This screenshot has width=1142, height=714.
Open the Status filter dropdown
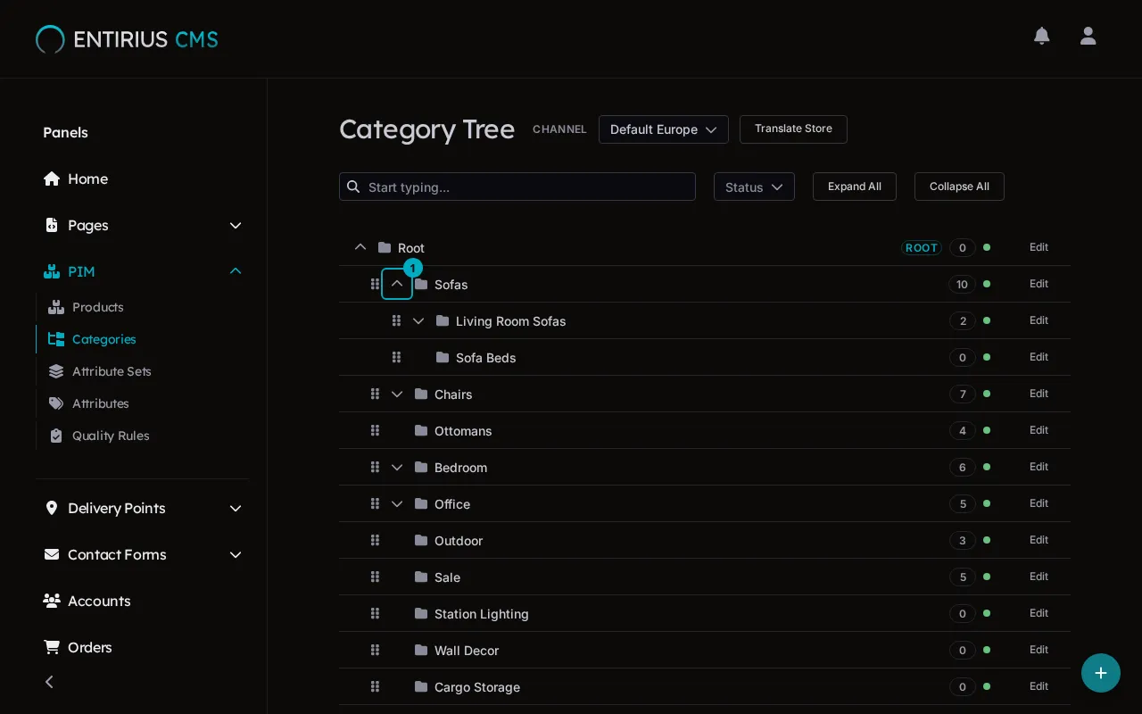click(754, 187)
